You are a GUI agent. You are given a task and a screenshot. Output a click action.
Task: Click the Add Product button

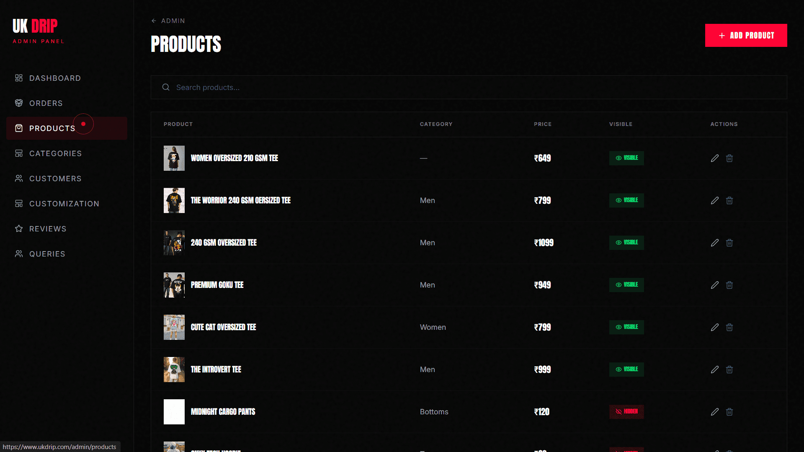tap(746, 36)
